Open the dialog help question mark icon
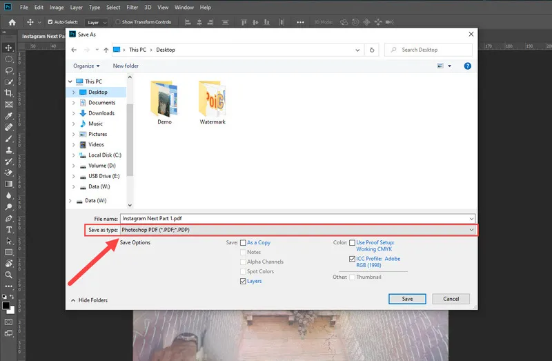 (x=467, y=66)
